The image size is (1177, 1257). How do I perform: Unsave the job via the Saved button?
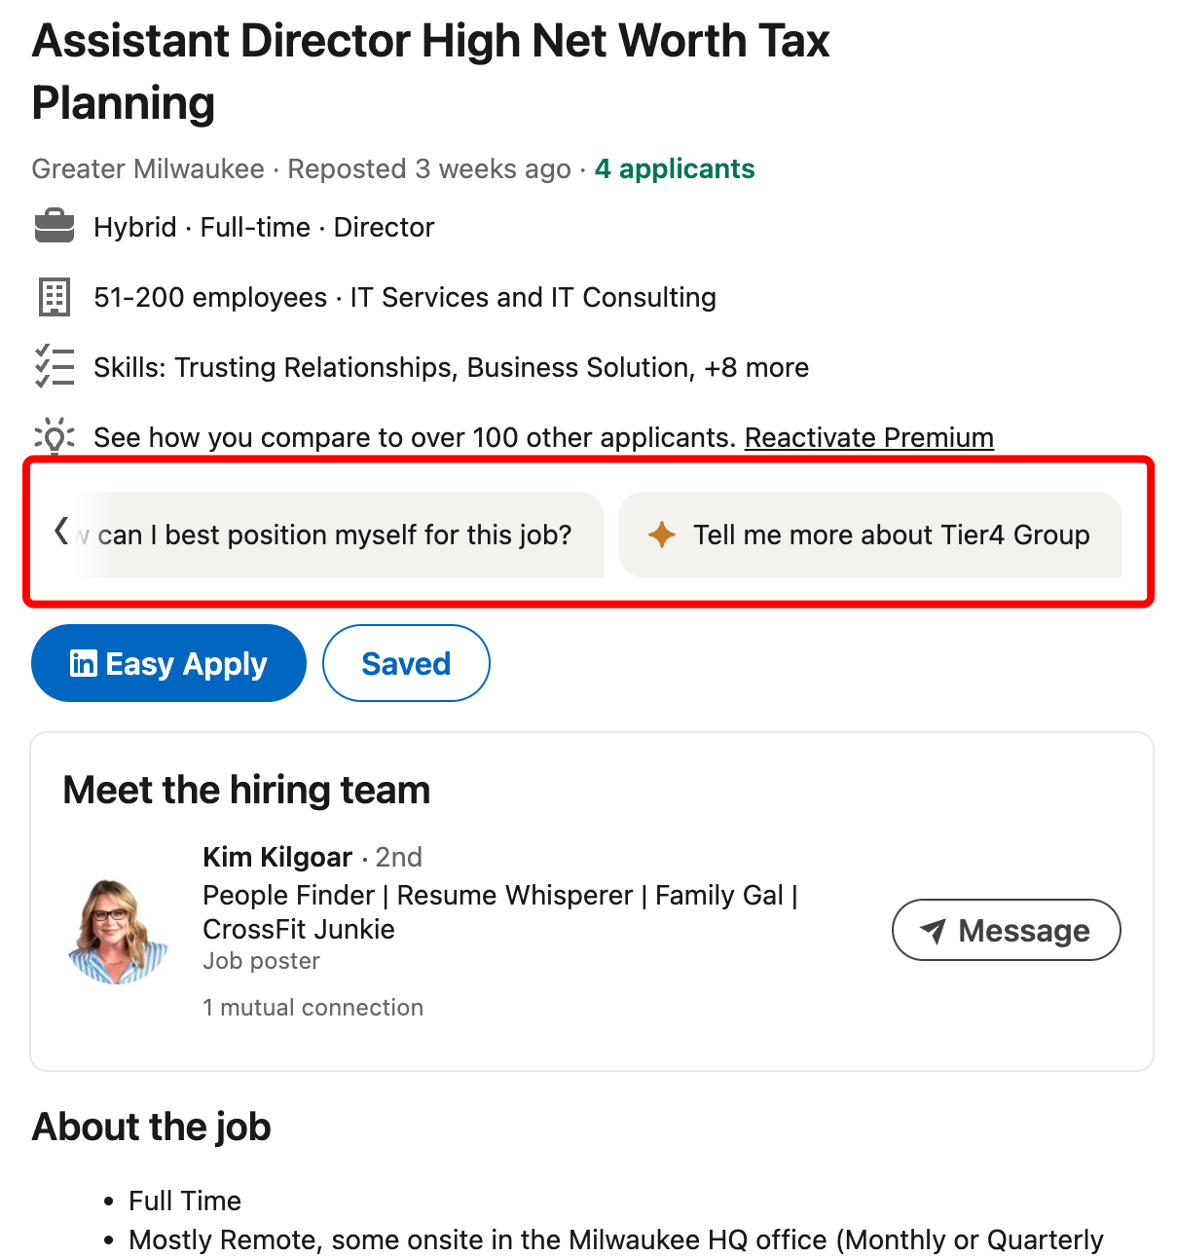tap(406, 663)
